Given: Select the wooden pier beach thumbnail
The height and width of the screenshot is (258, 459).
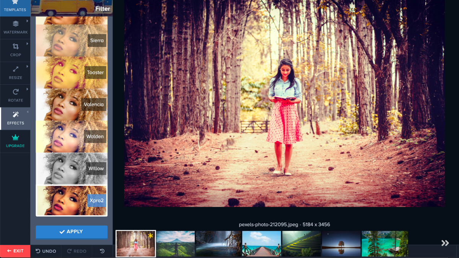Looking at the screenshot, I should point(262,243).
